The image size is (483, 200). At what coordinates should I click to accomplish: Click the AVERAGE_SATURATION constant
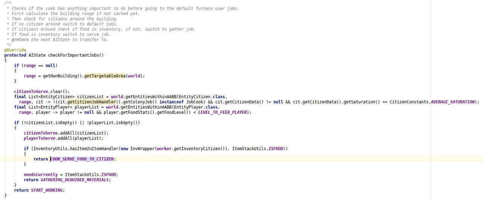click(x=453, y=102)
